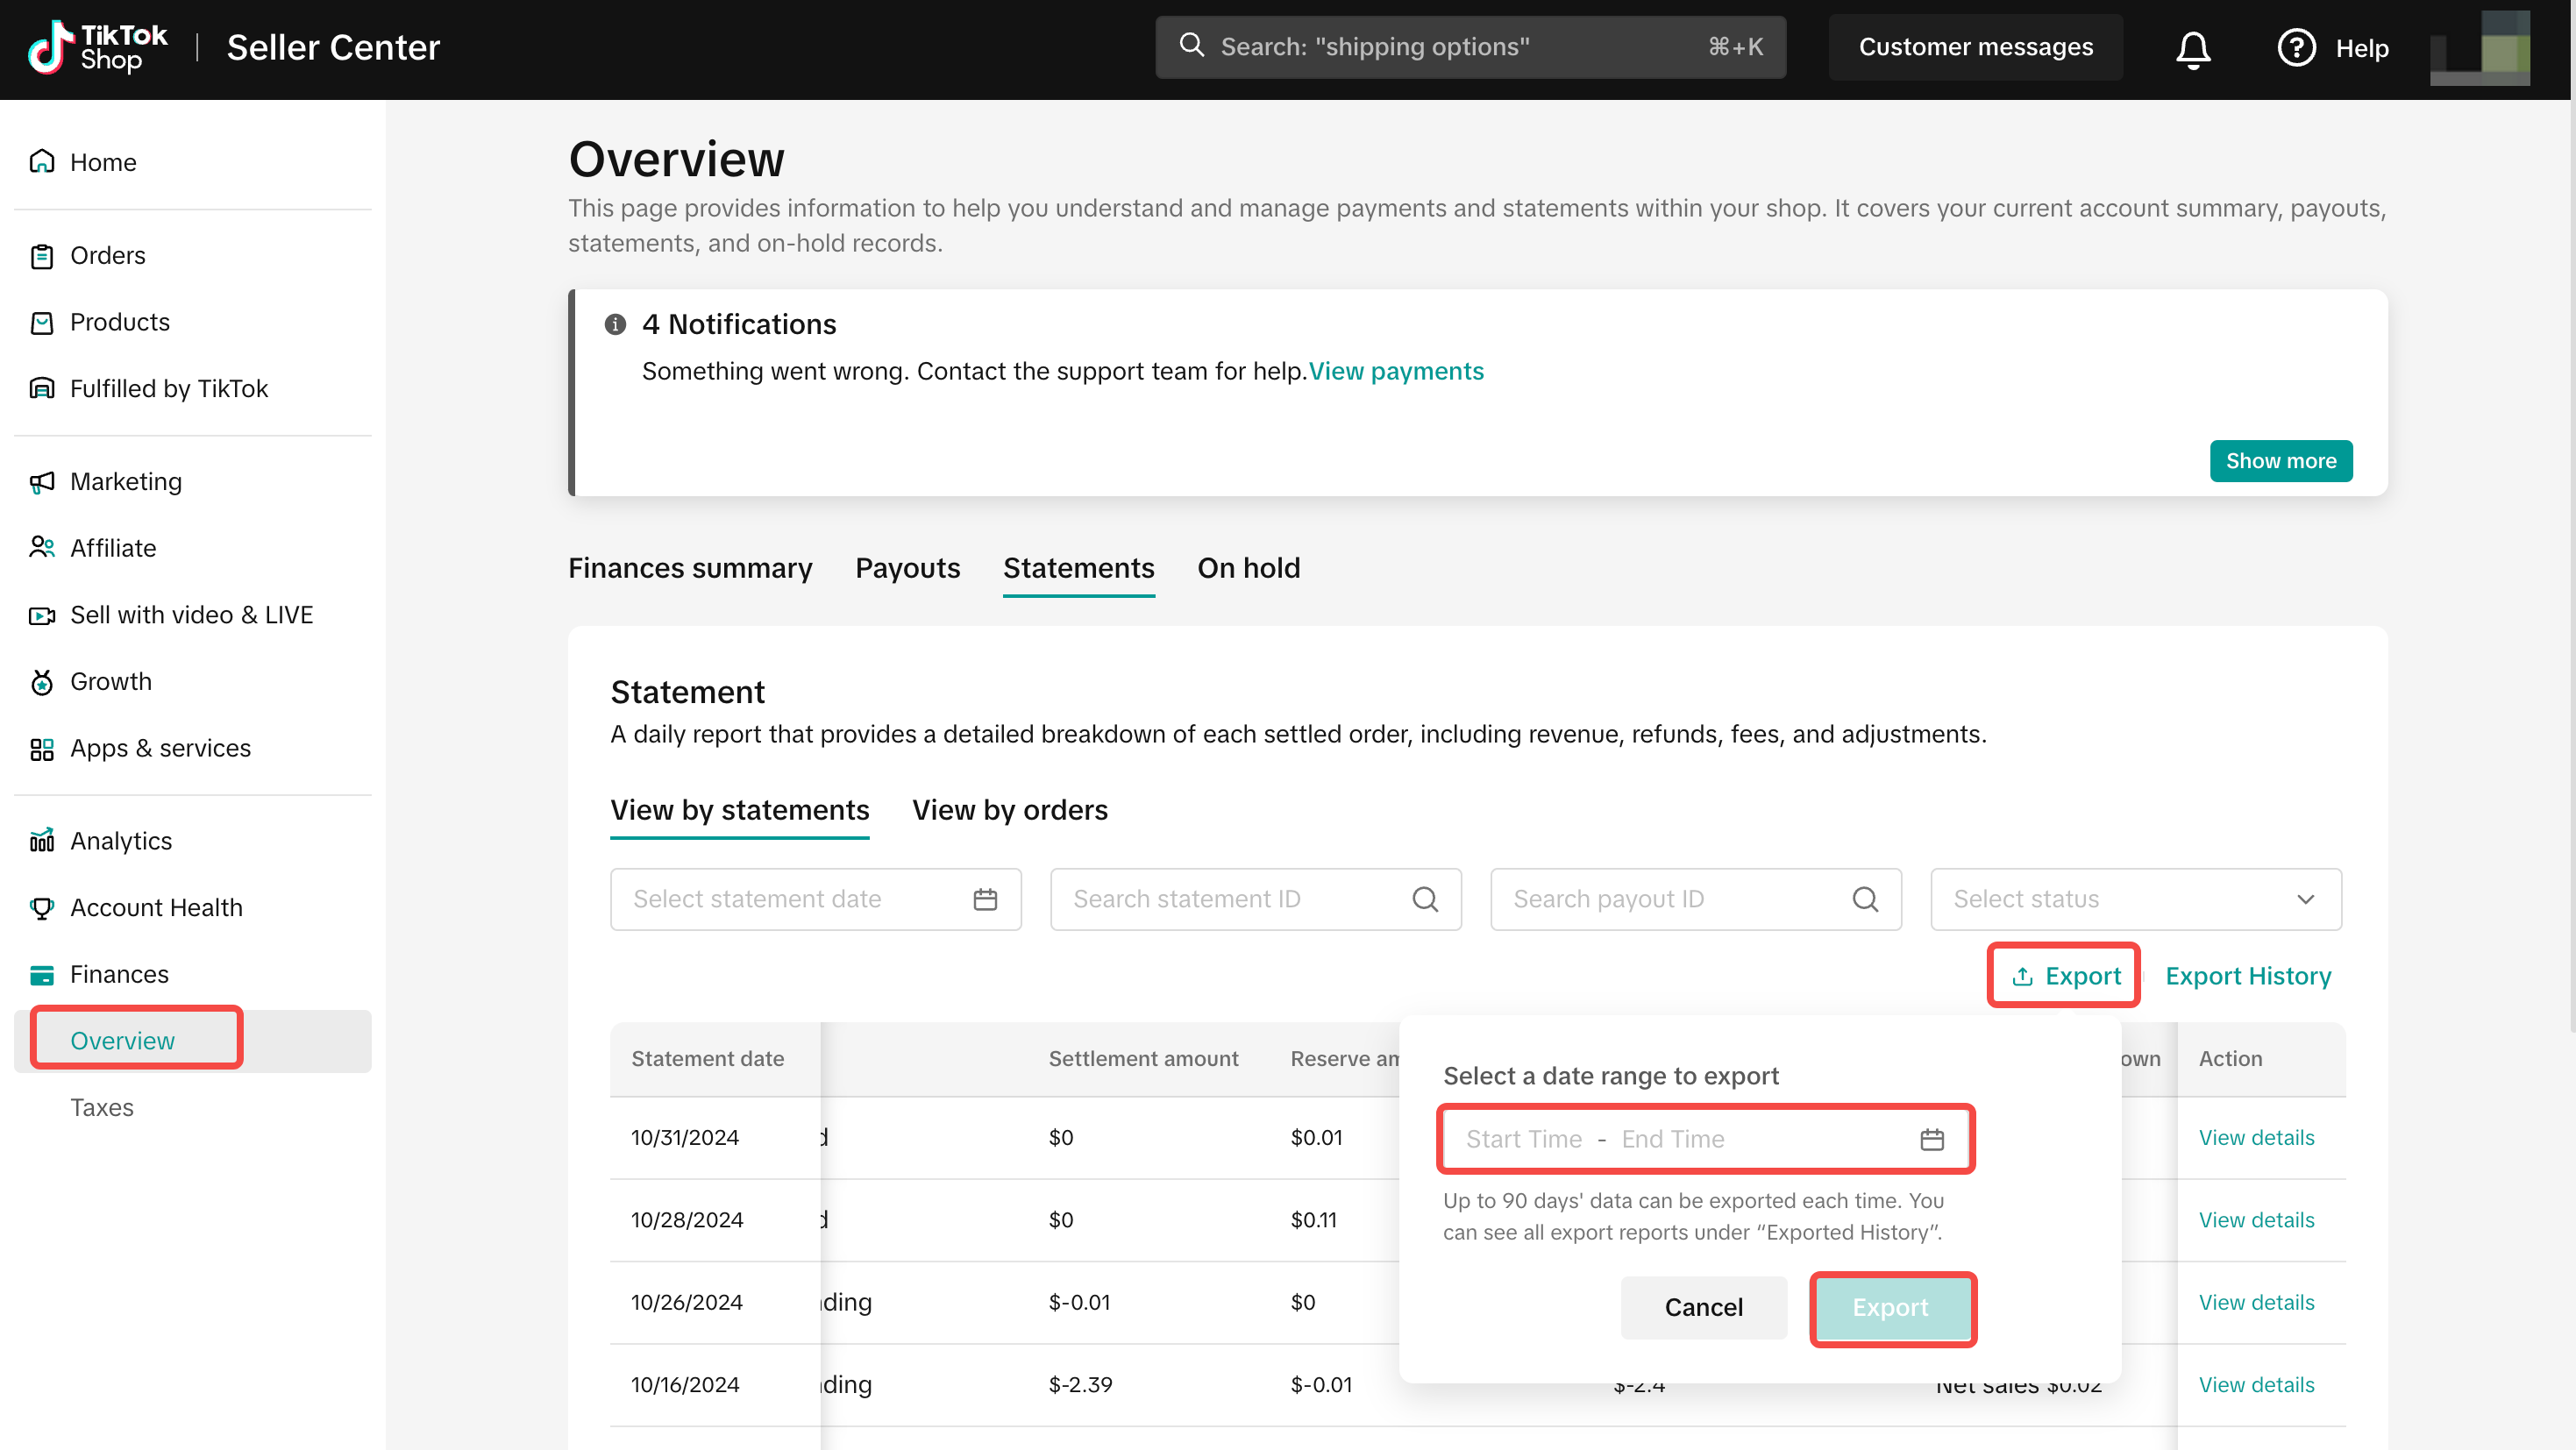Switch to View by orders tab
This screenshot has width=2576, height=1450.
click(1009, 810)
